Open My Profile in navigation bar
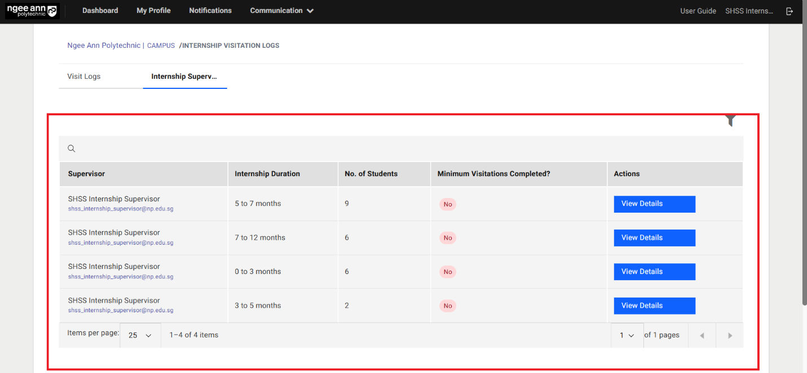This screenshot has width=807, height=373. point(153,11)
